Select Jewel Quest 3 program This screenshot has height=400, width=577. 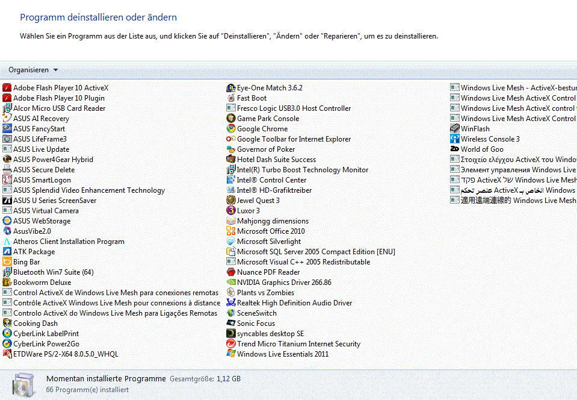point(253,201)
